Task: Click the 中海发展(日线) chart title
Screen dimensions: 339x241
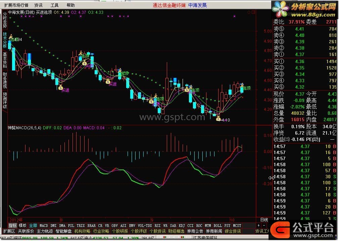Action: 21,12
